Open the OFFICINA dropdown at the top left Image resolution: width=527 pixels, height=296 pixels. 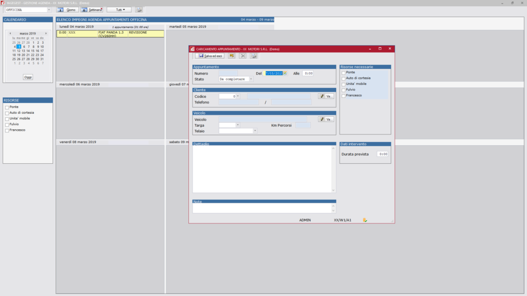click(x=49, y=10)
